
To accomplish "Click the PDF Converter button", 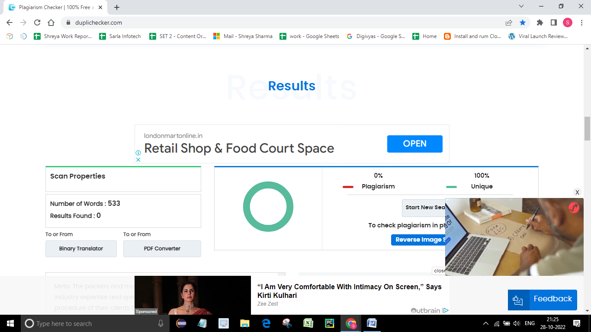I will pos(162,249).
